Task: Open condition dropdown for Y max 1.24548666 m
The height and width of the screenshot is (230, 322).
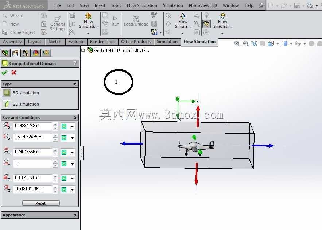Action: pyautogui.click(x=72, y=153)
